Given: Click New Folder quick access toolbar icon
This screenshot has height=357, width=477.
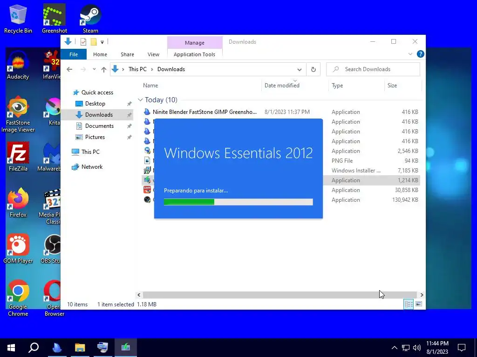Looking at the screenshot, I should tap(94, 42).
